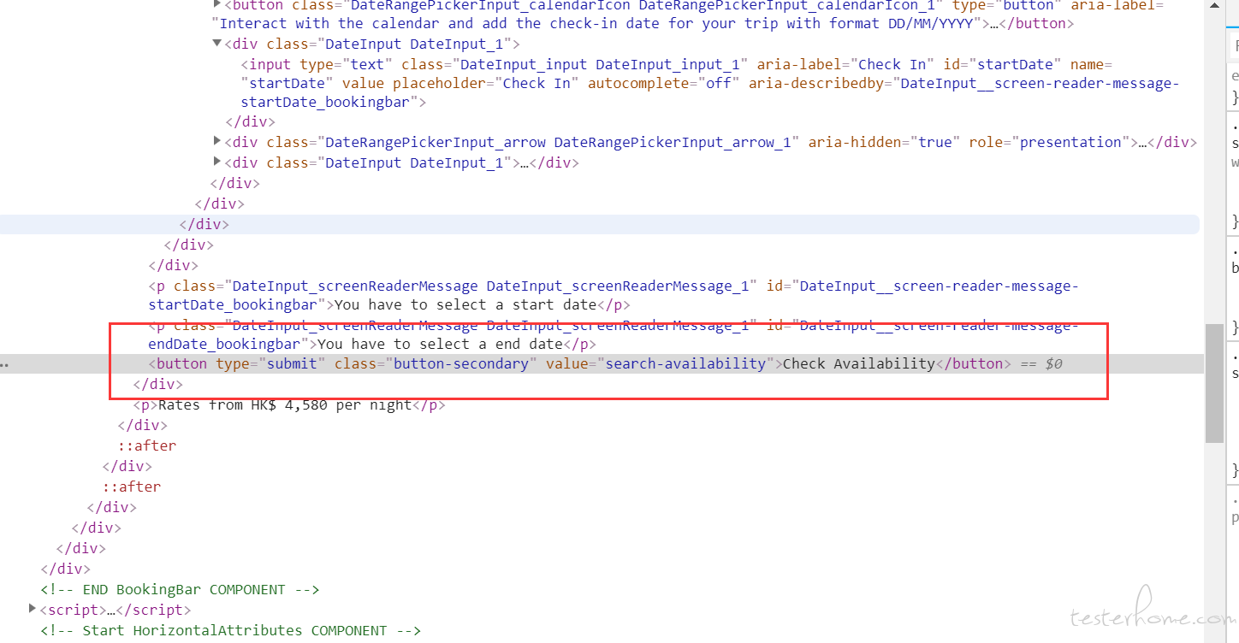Viewport: 1239px width, 643px height.
Task: Click the aria-hidden="true" attribute
Action: 885,142
